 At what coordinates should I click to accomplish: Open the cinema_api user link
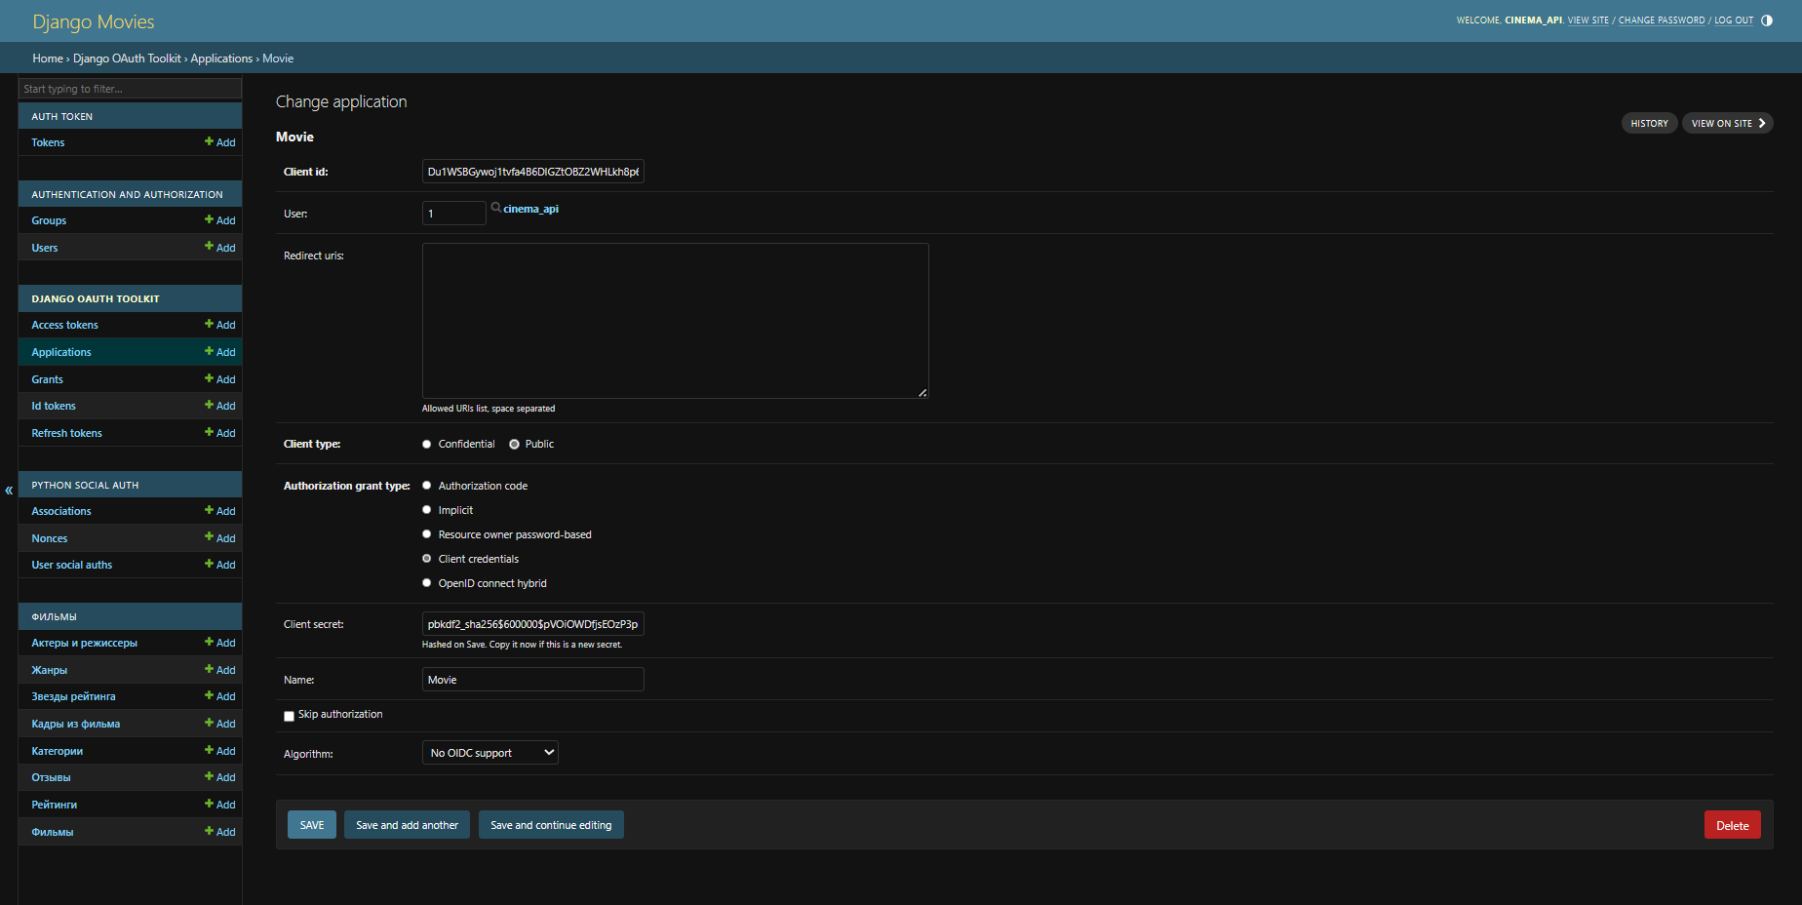click(529, 208)
